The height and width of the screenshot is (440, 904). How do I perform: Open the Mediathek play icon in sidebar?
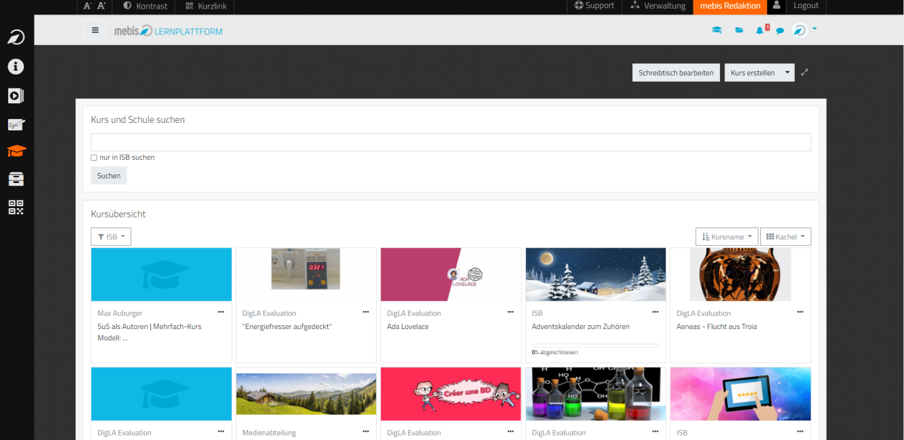[16, 95]
